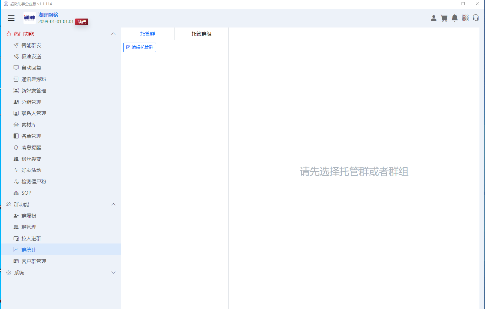
Task: Click the 编辑托管群 button
Action: point(140,47)
